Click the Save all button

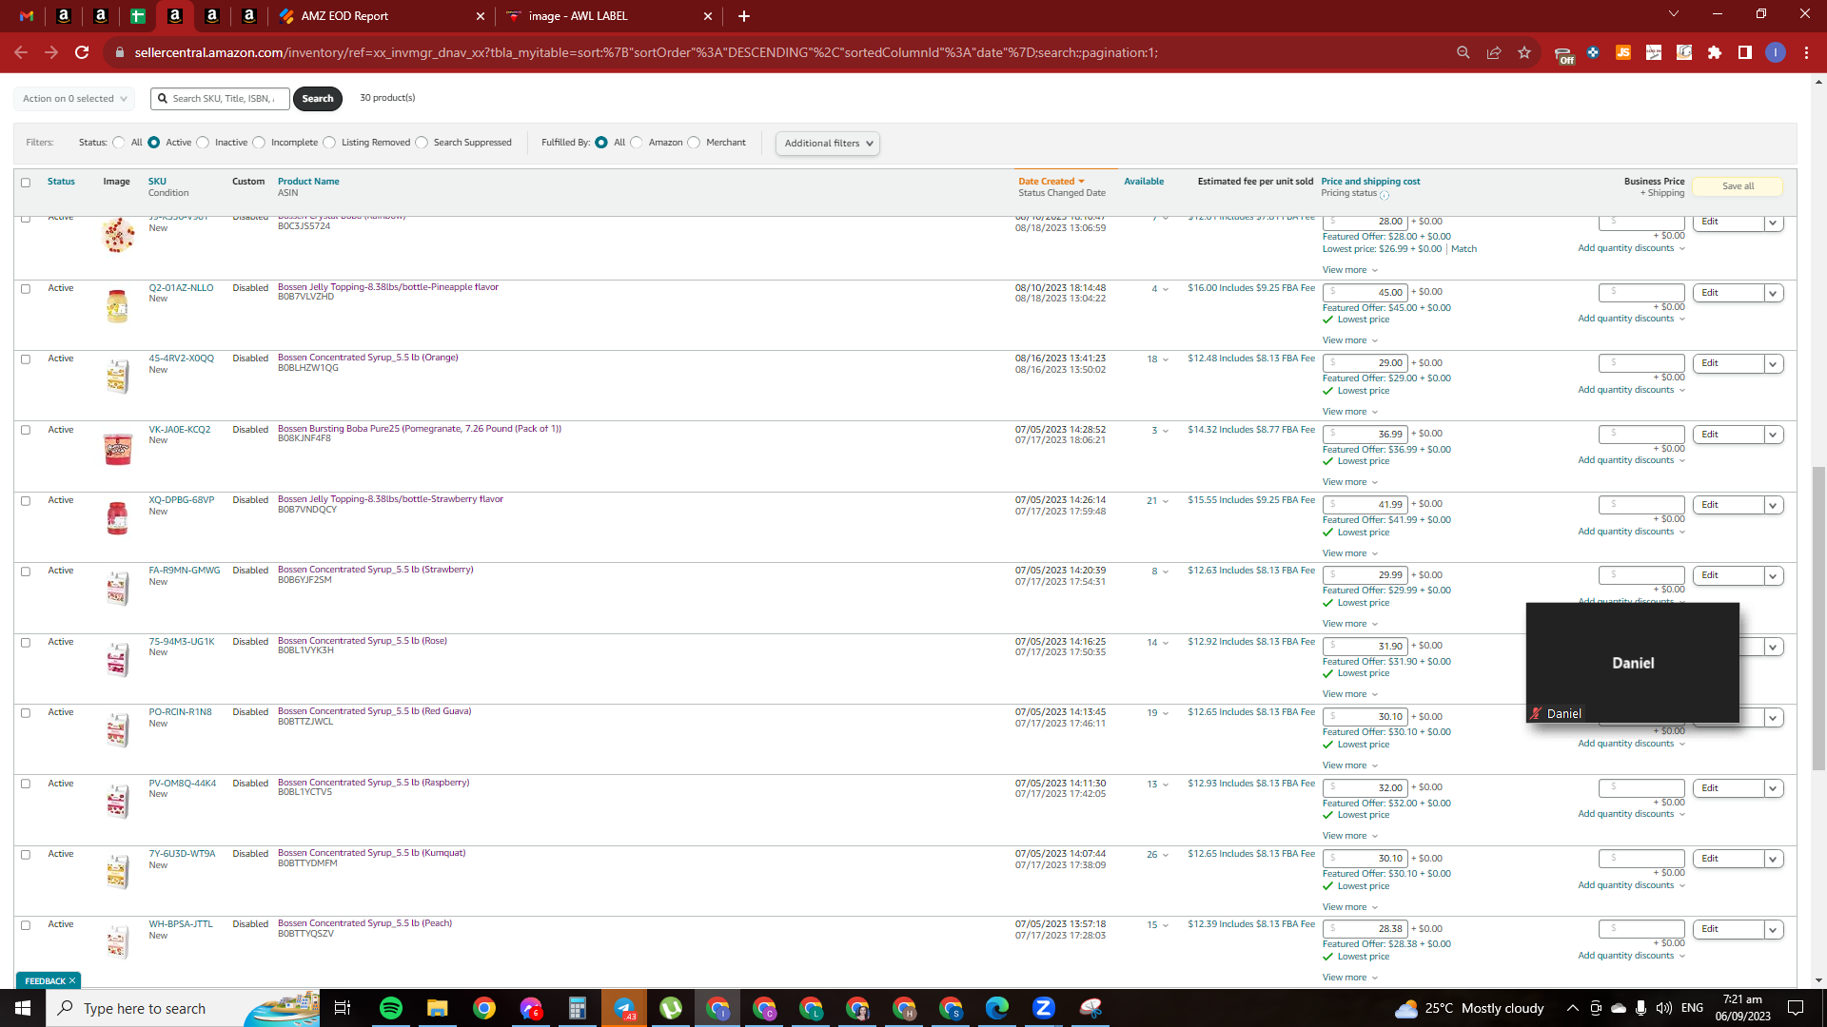(1739, 186)
